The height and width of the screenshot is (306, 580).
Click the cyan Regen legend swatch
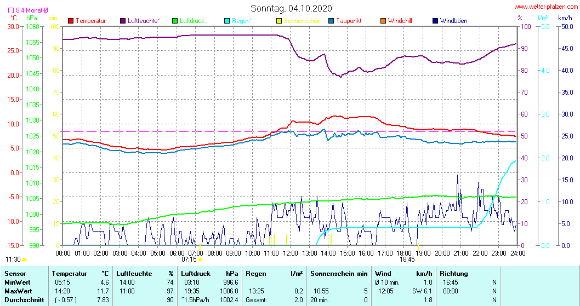click(x=227, y=21)
